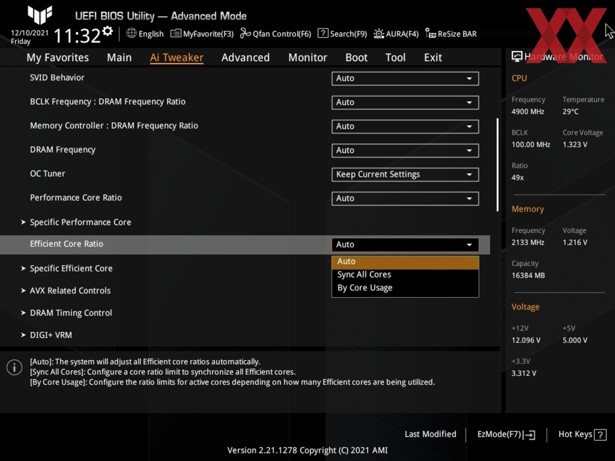Select the Exit tab
This screenshot has height=461, width=615.
tap(433, 57)
